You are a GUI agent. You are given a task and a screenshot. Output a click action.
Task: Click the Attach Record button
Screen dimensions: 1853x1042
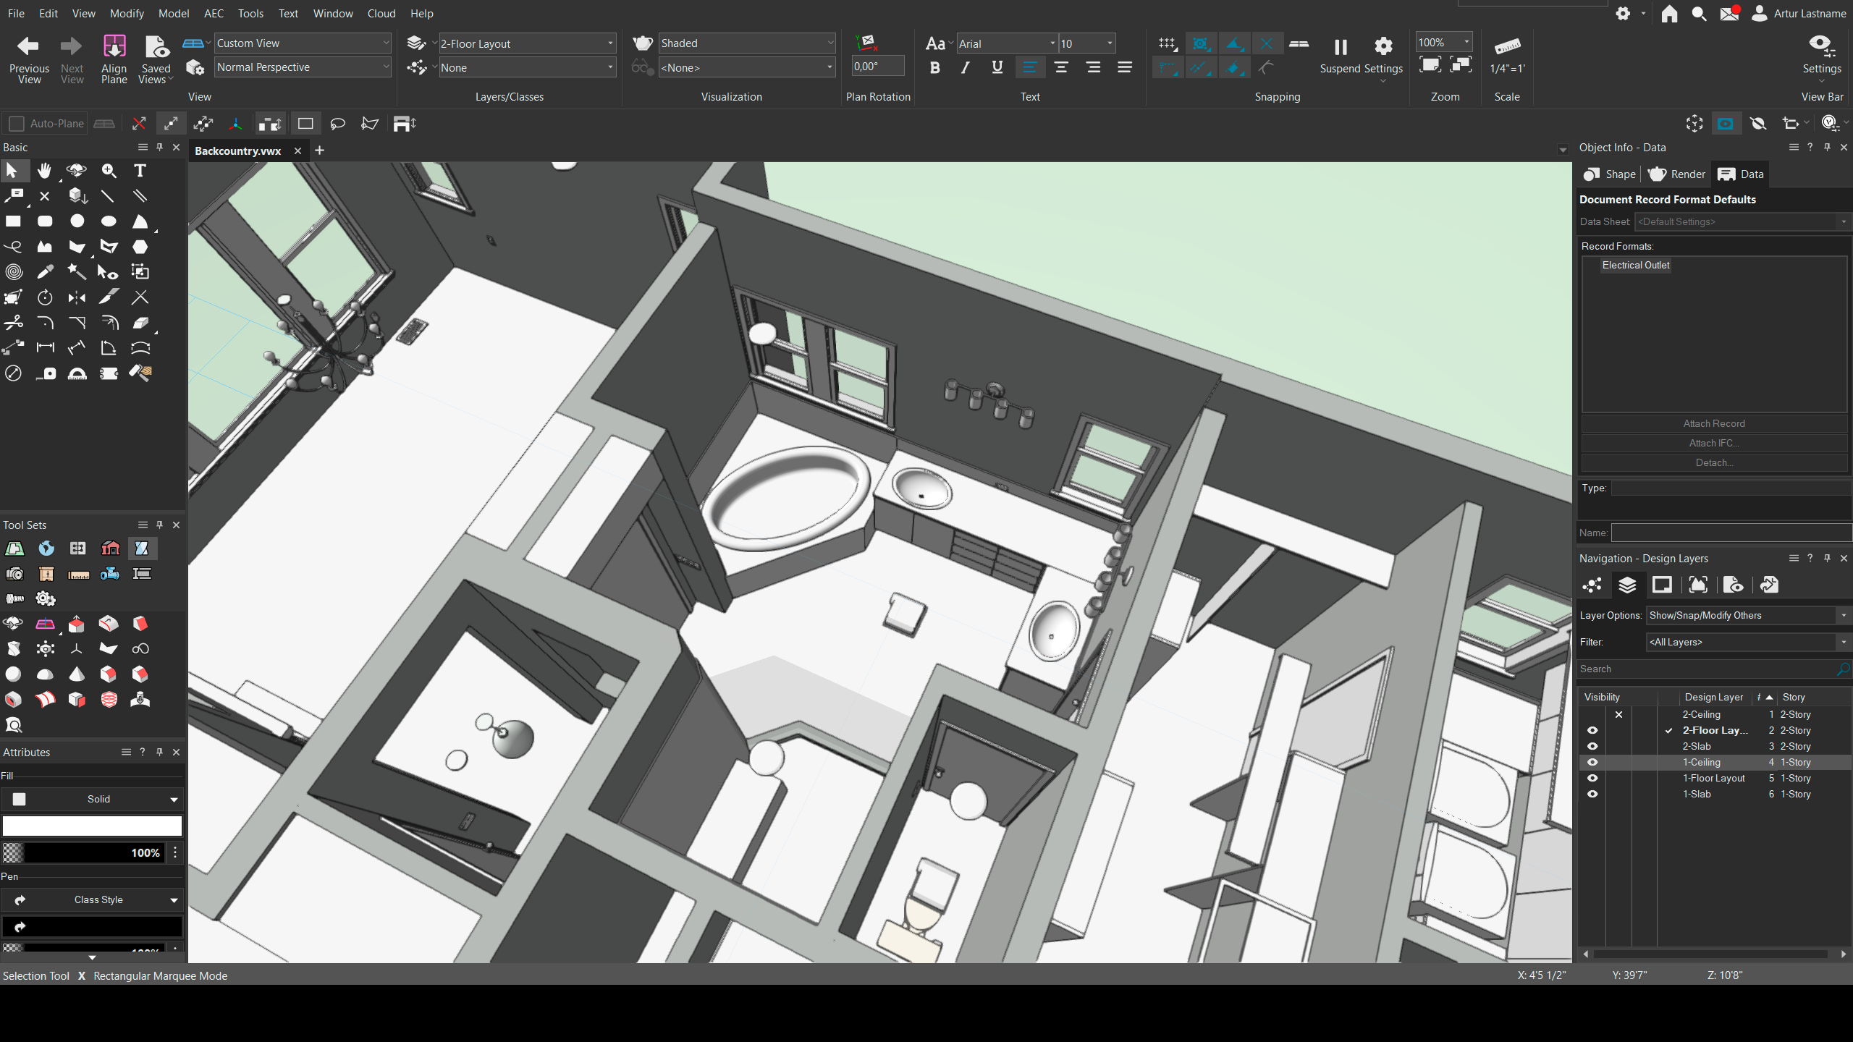[x=1714, y=423]
